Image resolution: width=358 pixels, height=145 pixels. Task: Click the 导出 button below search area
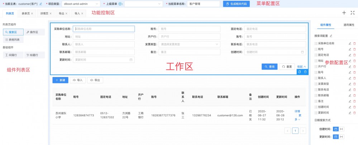95,80
